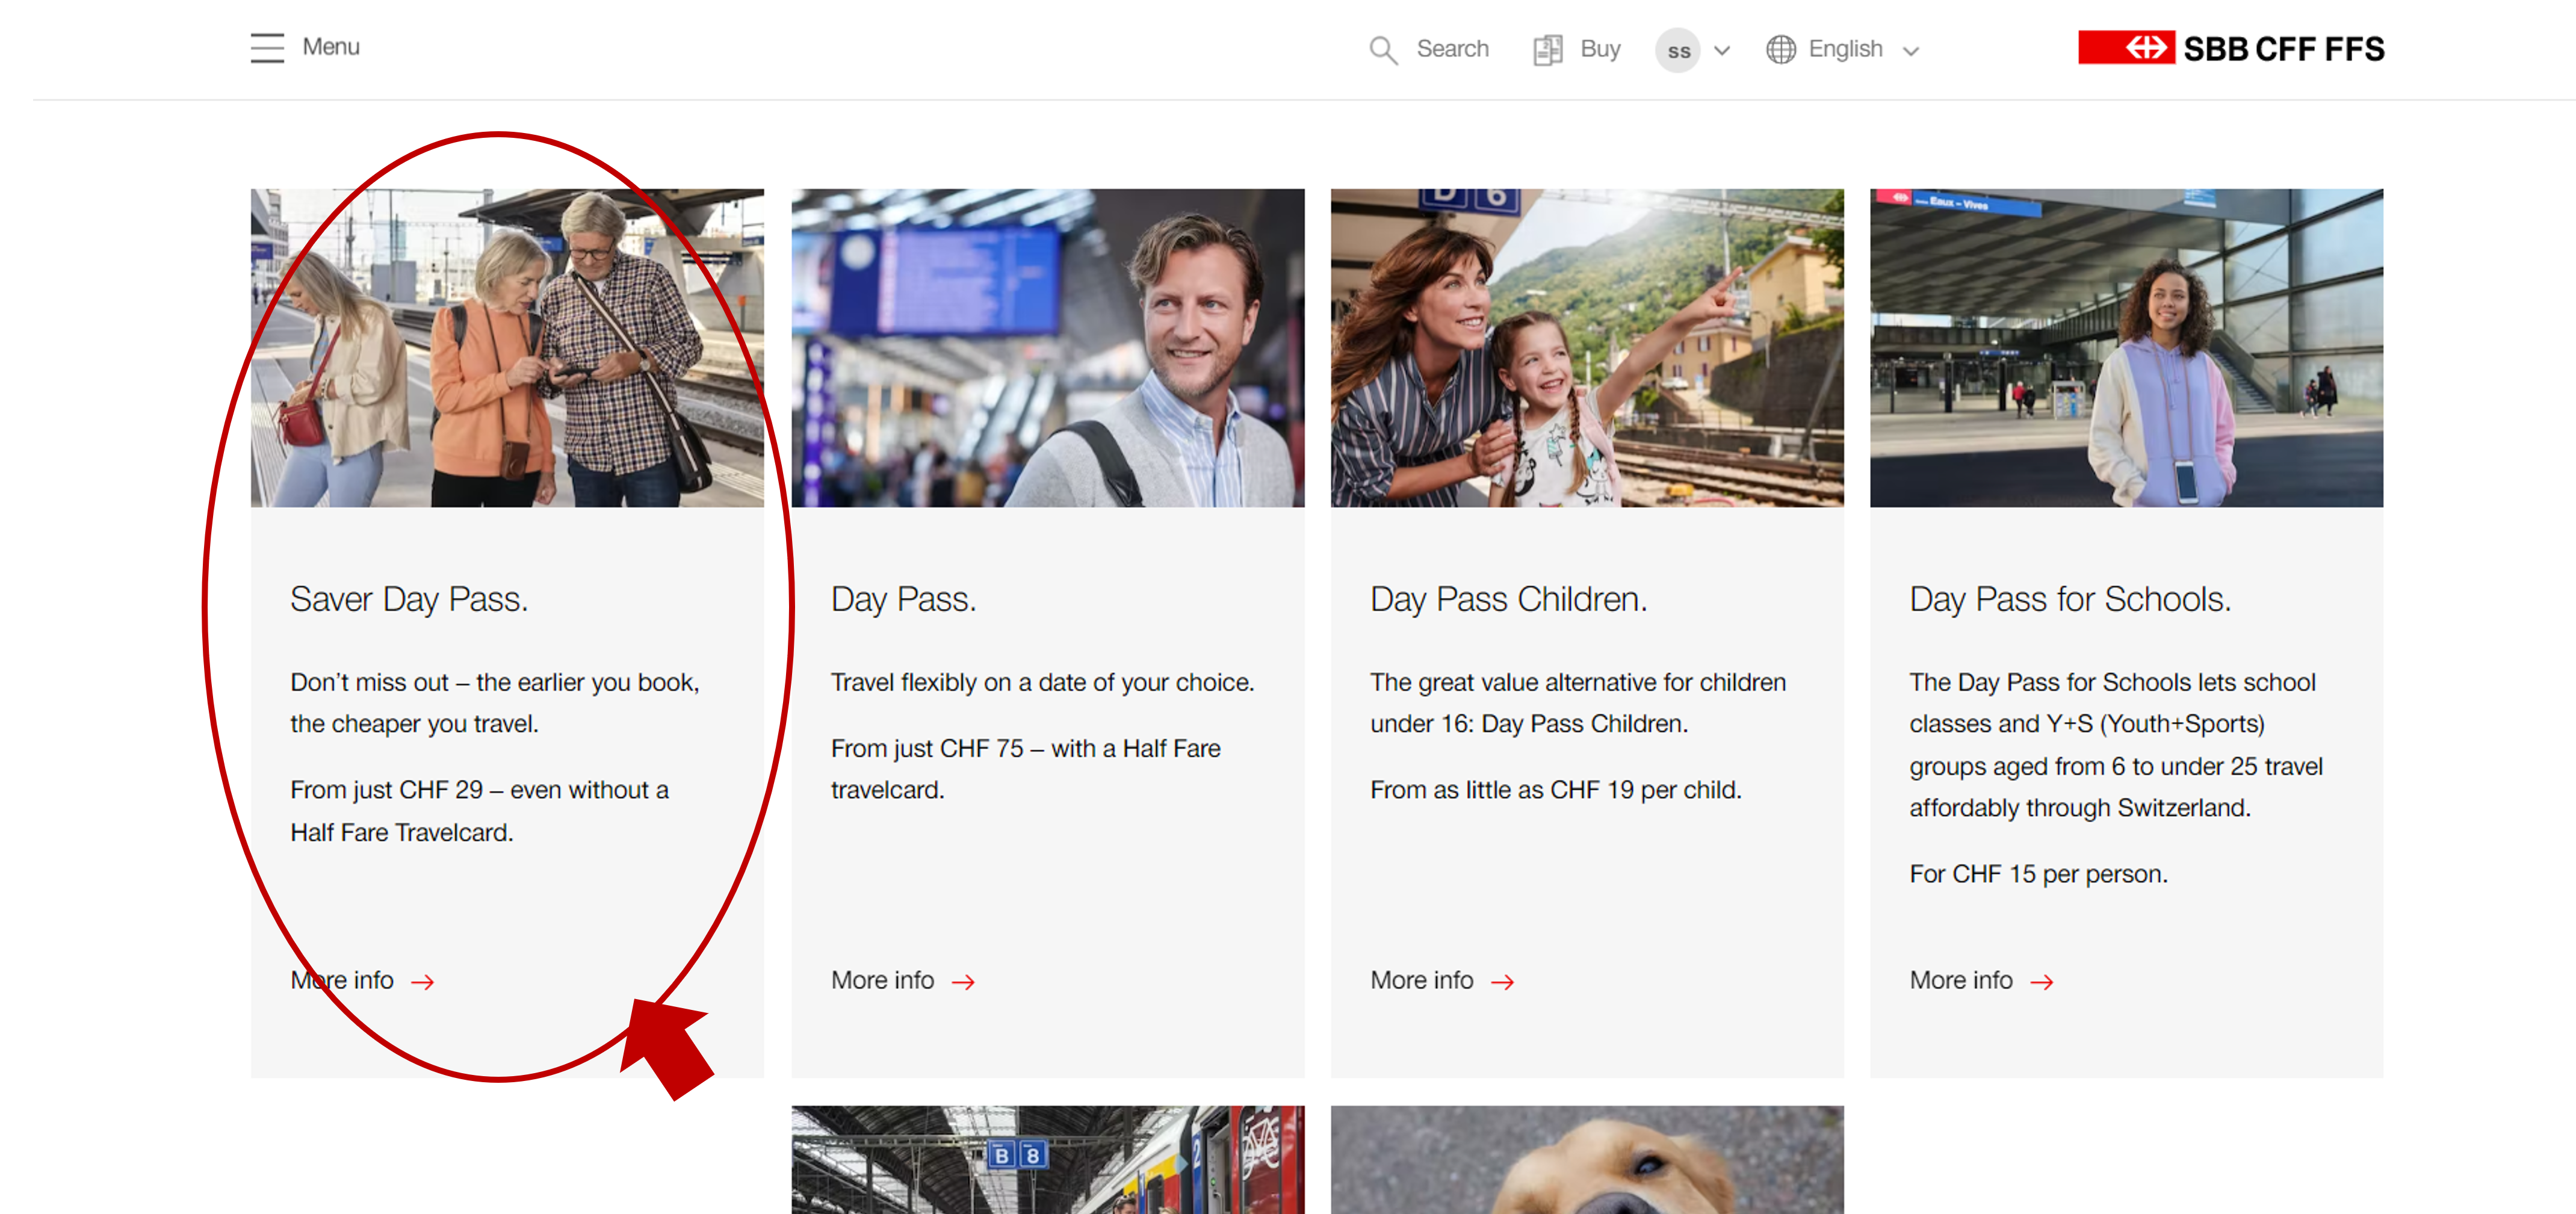This screenshot has height=1214, width=2576.
Task: Open the Menu label in header
Action: 331,47
